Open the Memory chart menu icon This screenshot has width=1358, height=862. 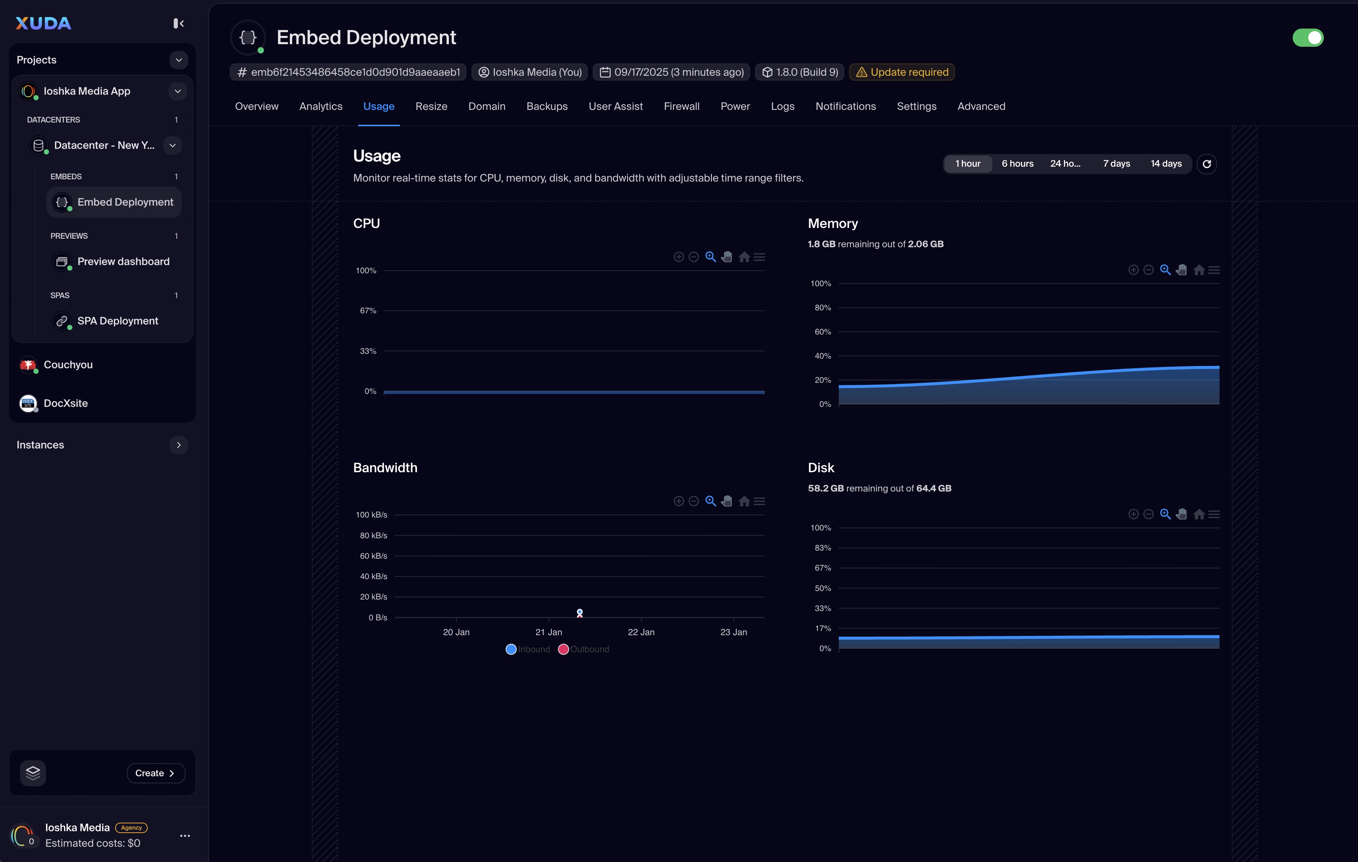pos(1214,270)
